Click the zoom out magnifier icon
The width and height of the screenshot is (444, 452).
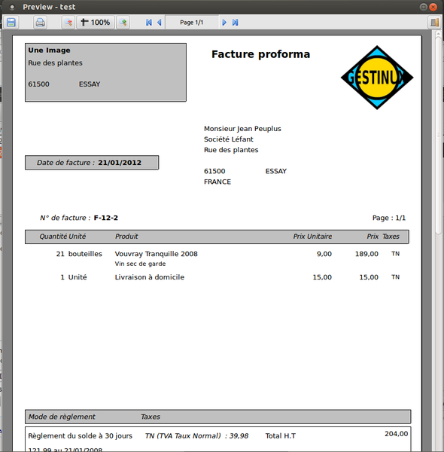[x=68, y=23]
